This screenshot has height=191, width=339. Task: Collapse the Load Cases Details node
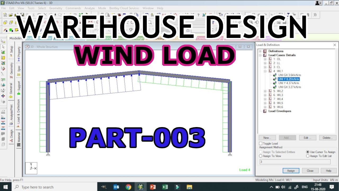tap(260, 55)
